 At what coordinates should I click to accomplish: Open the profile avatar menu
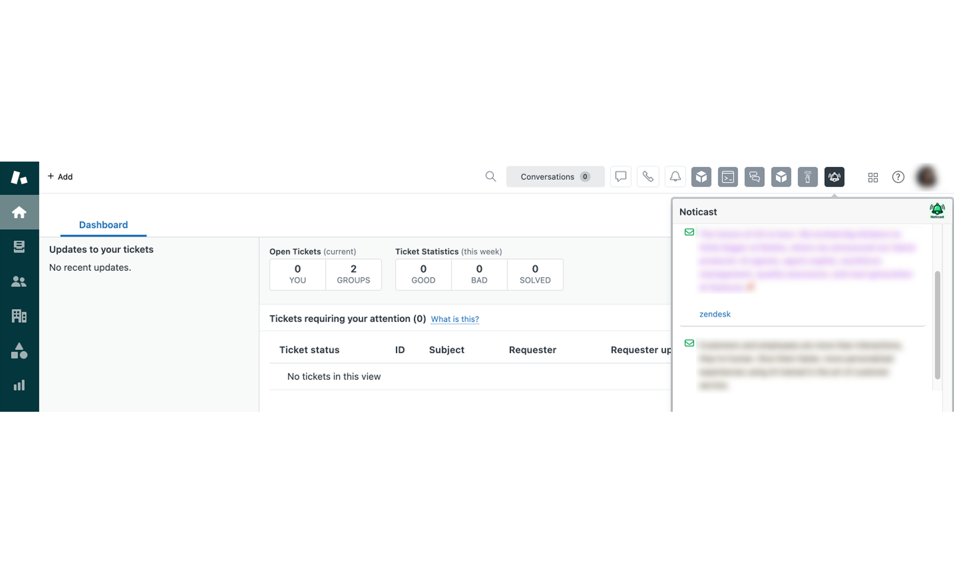(x=926, y=176)
